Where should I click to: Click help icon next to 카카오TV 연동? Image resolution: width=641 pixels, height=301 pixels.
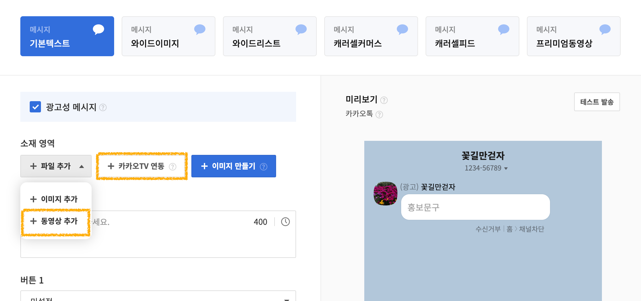tap(173, 167)
